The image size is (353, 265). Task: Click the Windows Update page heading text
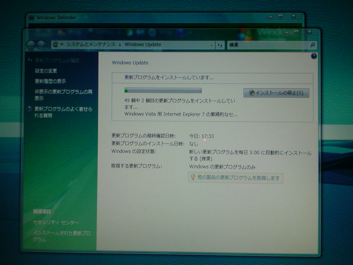[130, 63]
